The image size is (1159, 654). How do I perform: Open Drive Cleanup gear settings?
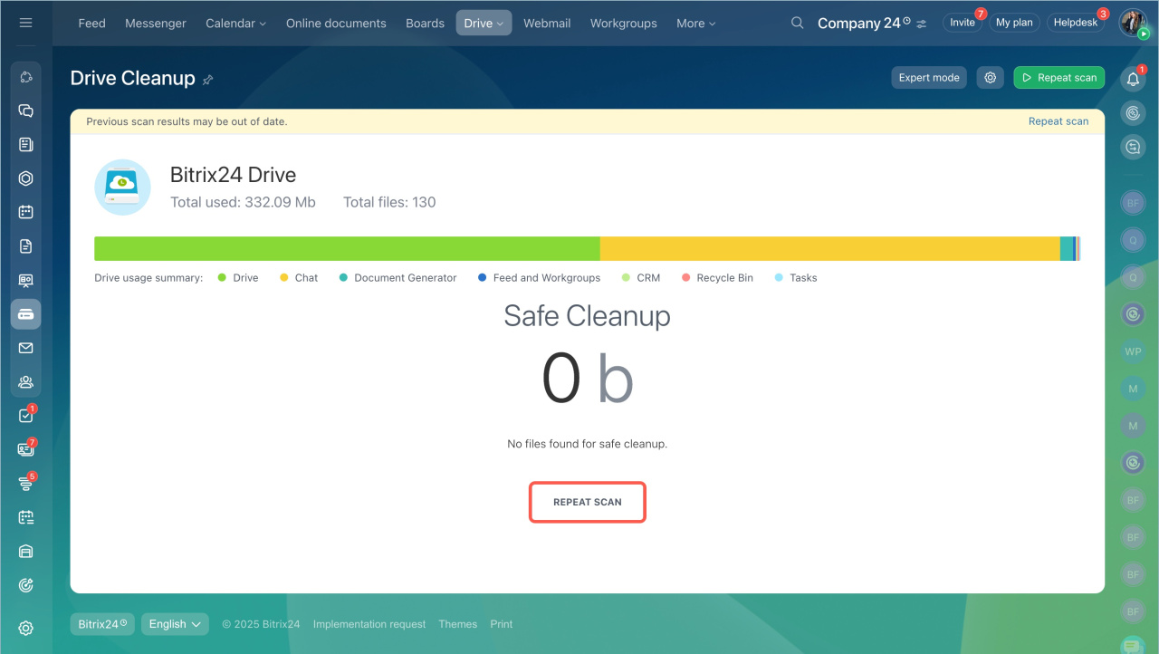tap(991, 78)
